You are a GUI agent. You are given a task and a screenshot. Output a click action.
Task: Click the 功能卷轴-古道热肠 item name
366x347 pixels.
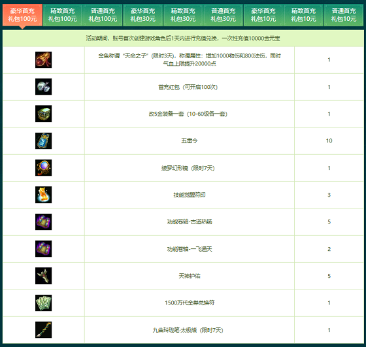click(x=190, y=222)
